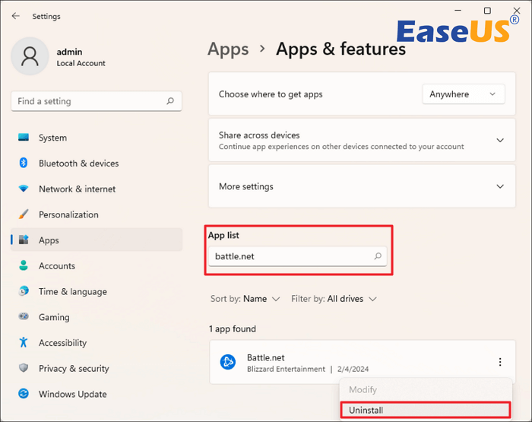Click the App list search field
Screen dimensions: 532x422
coord(298,256)
